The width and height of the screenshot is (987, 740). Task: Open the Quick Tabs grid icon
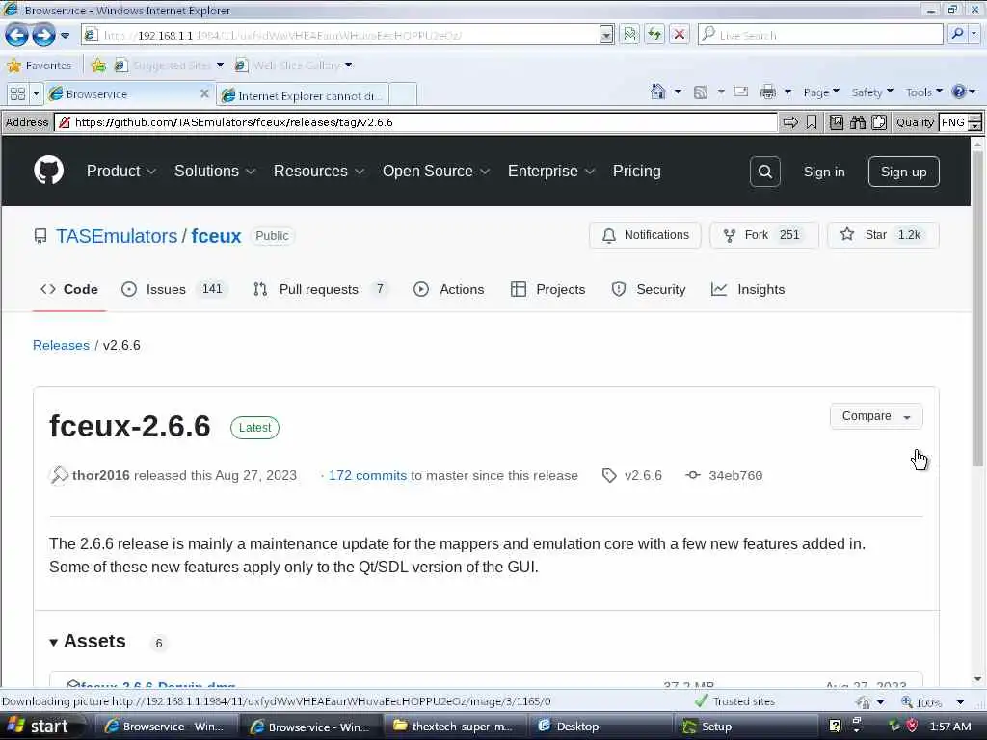coord(17,93)
